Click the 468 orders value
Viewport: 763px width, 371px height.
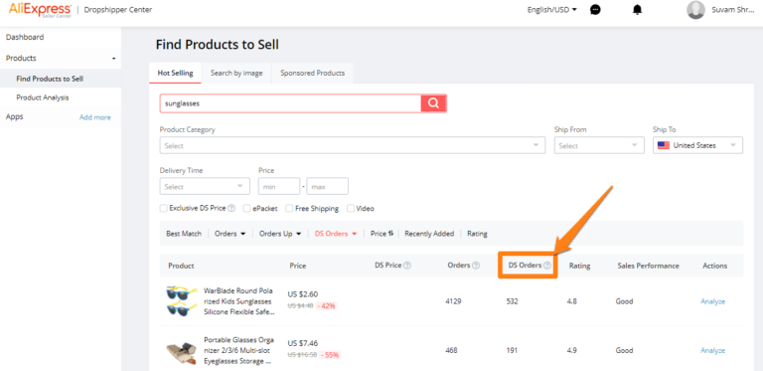point(451,350)
